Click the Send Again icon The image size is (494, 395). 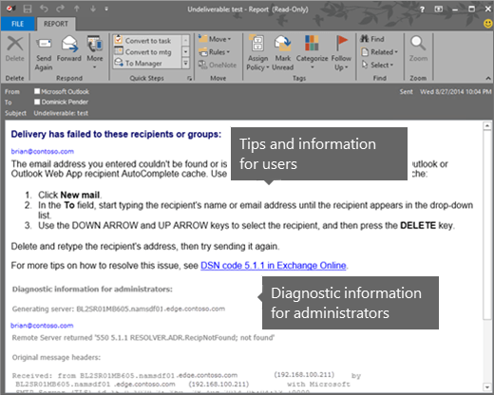[x=44, y=53]
